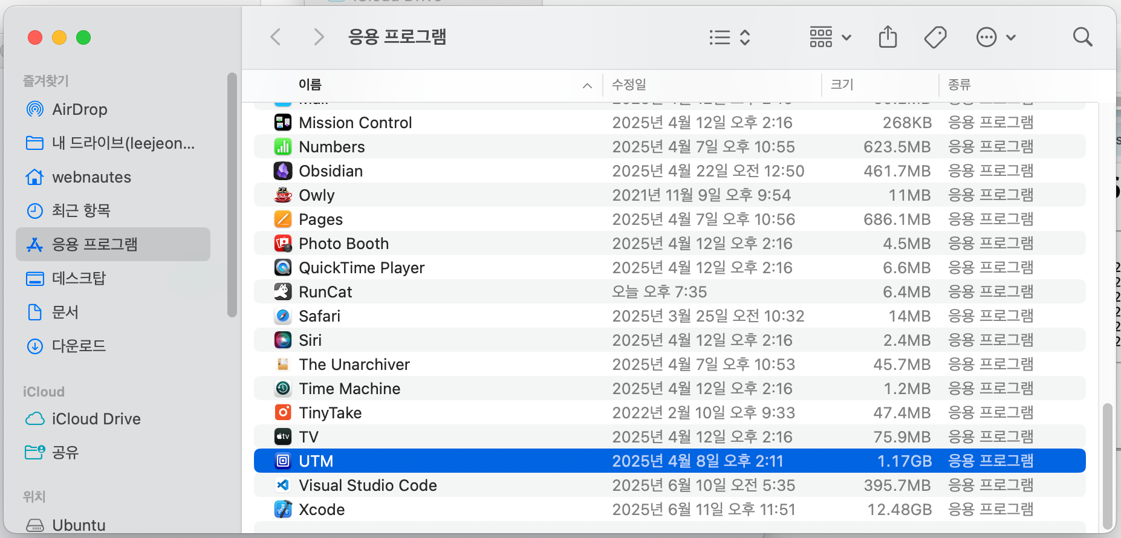This screenshot has height=538, width=1121.
Task: Open the Tags toolbar button
Action: (x=935, y=37)
